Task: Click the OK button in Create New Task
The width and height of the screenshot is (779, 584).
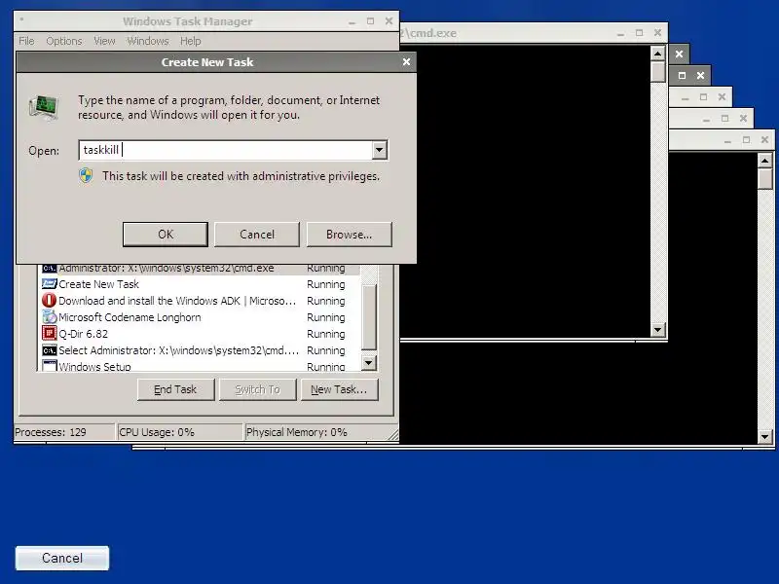Action: click(166, 234)
